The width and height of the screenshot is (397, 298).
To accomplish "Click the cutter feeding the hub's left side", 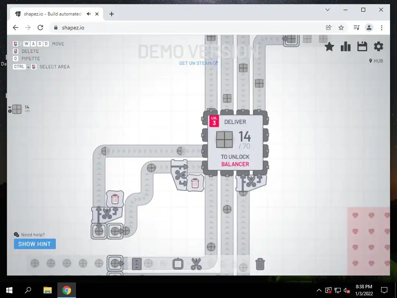I will pos(180,175).
